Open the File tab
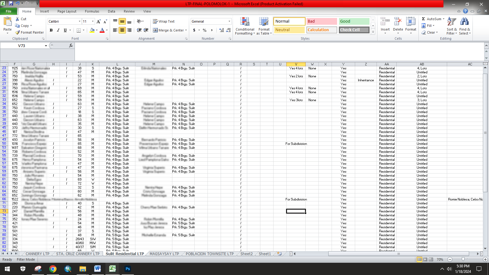Viewport: 489px width, 275px height. click(9, 11)
